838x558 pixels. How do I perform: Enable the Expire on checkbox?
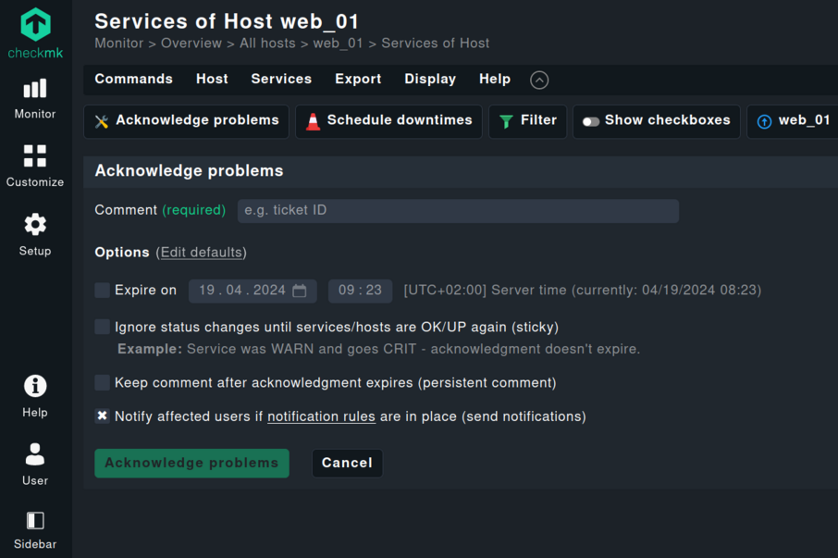click(103, 291)
